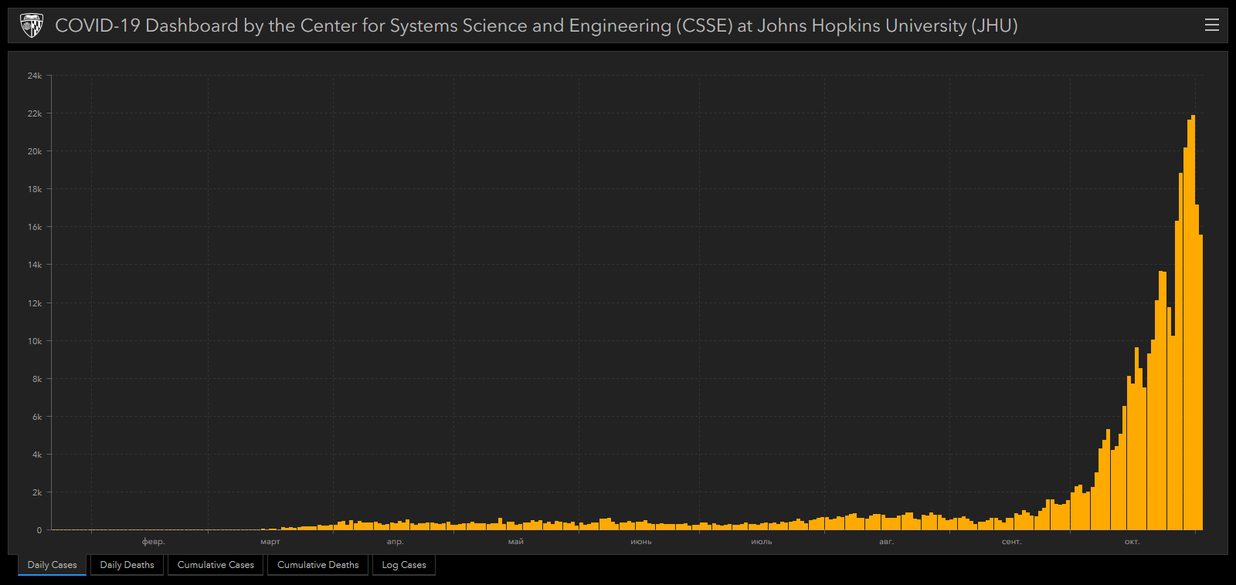Click the сент. month label

1012,542
